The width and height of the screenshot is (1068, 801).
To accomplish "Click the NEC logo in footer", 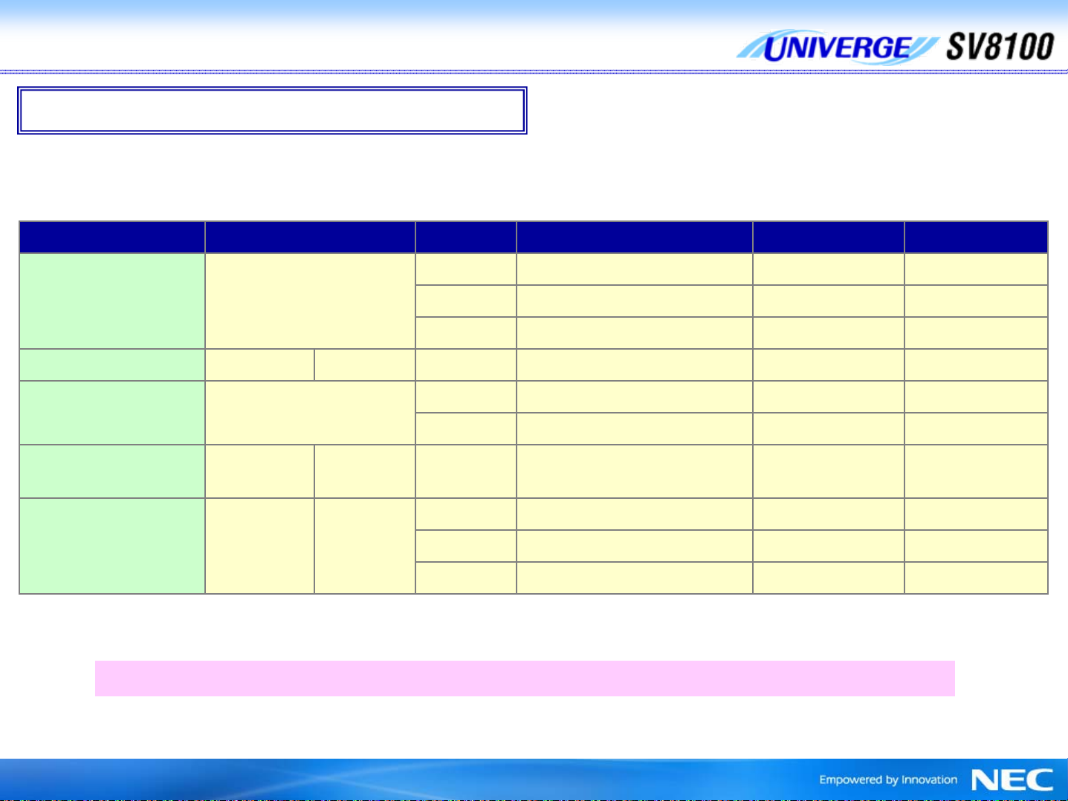I will pos(1012,779).
